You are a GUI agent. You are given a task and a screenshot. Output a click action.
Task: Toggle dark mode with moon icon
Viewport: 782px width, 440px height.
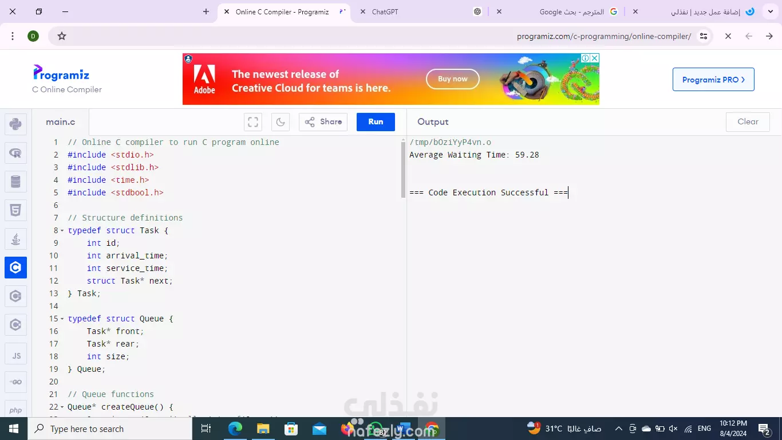pyautogui.click(x=281, y=122)
